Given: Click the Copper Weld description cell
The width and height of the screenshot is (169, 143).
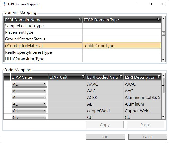Looking at the screenshot, I should [x=142, y=111].
